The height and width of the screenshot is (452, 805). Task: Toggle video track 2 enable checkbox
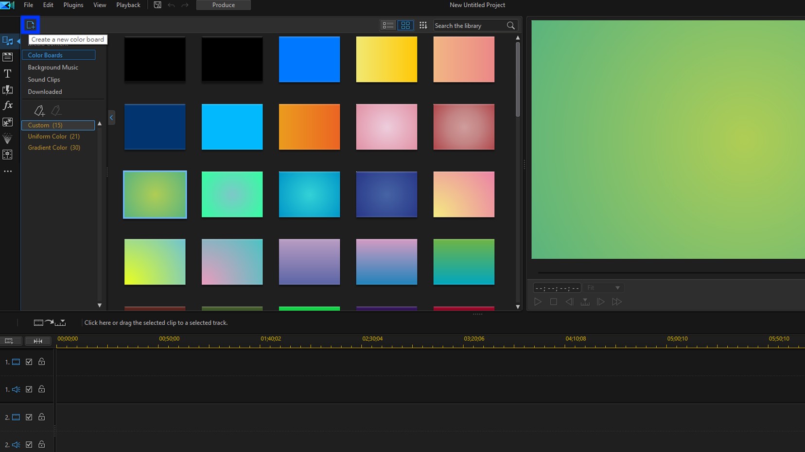29,417
